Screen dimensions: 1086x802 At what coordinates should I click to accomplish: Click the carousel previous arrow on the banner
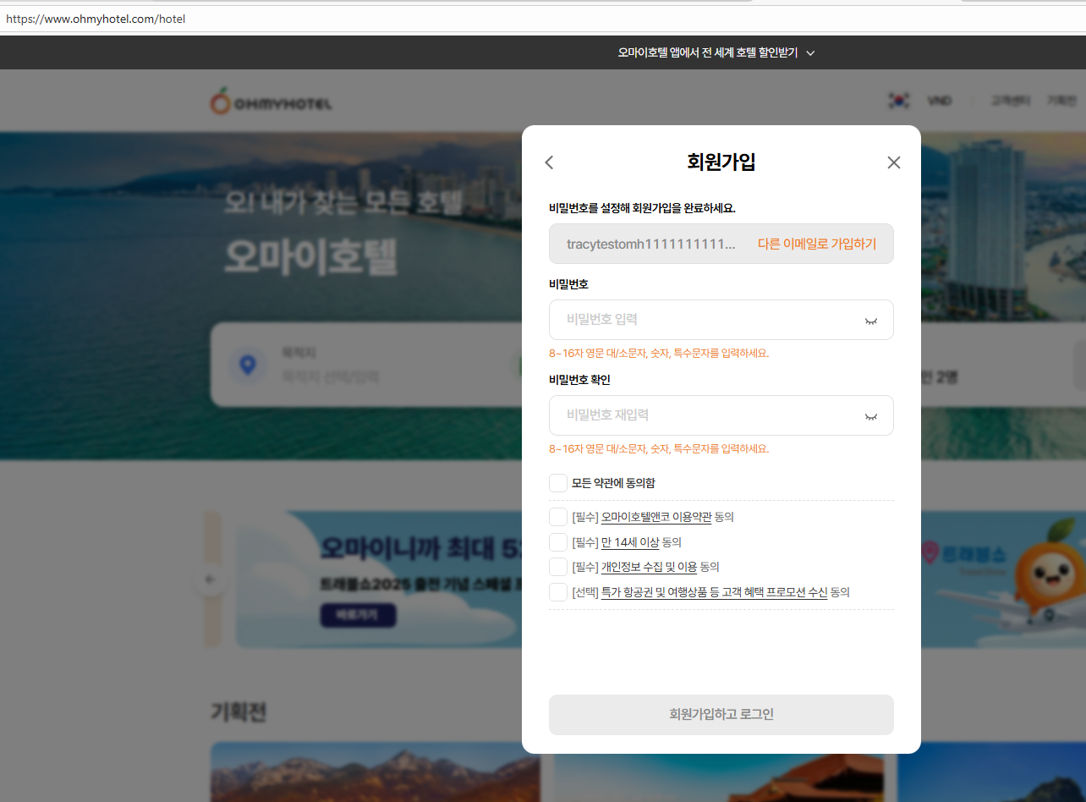point(211,580)
